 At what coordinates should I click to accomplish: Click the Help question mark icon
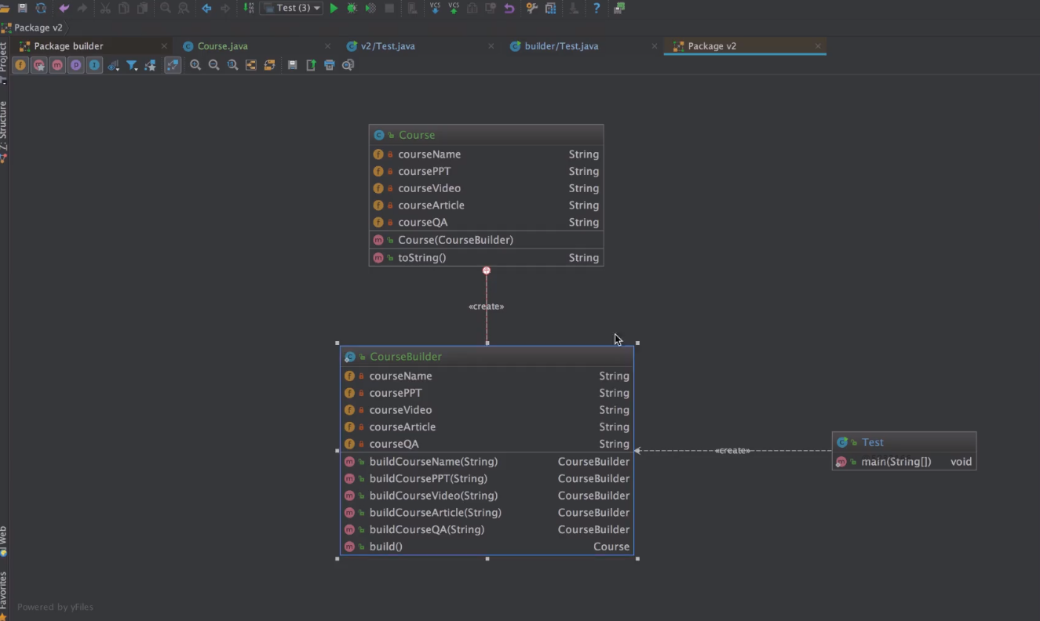(597, 8)
